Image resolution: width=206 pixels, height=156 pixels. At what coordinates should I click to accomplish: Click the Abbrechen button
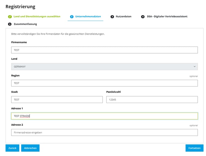[30, 148]
